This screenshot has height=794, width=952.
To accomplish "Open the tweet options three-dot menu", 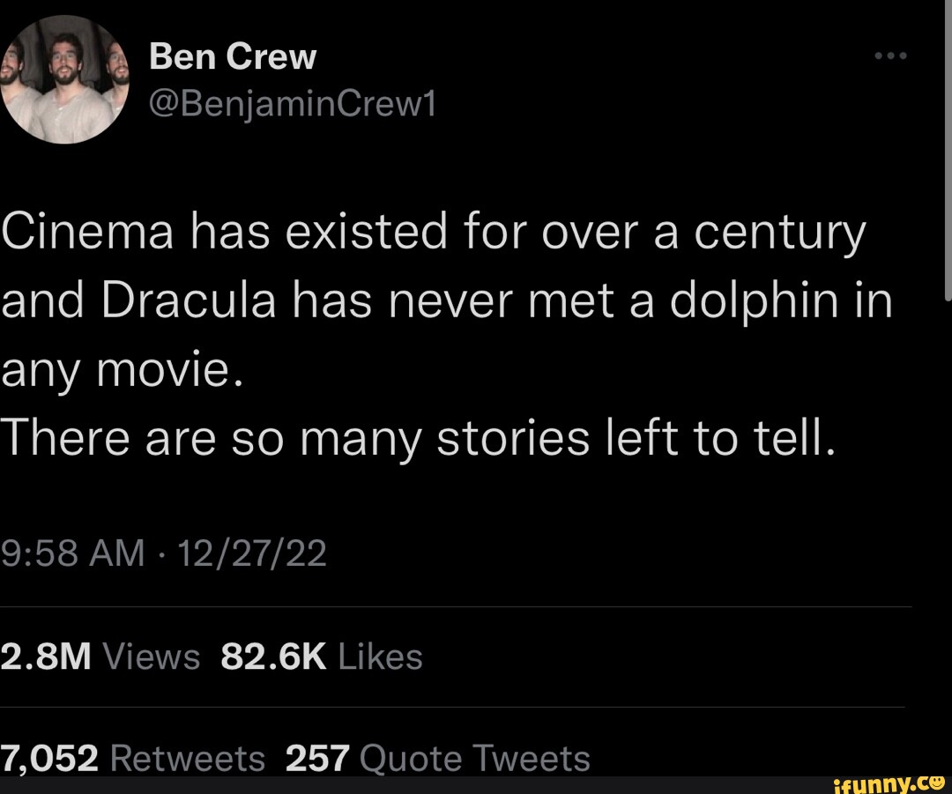I will tap(889, 55).
